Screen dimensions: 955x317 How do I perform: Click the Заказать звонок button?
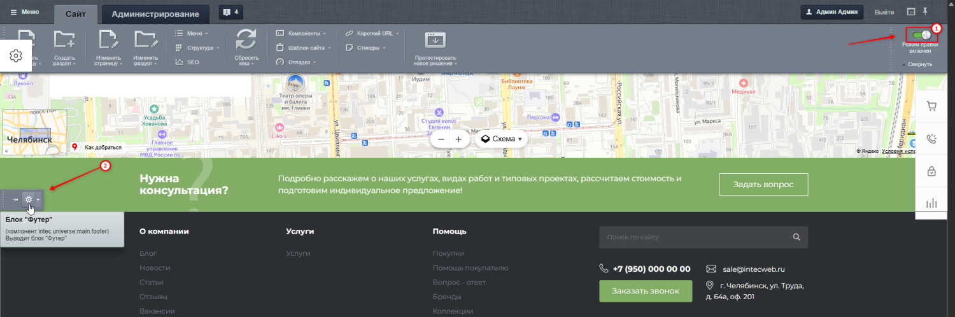click(x=645, y=291)
